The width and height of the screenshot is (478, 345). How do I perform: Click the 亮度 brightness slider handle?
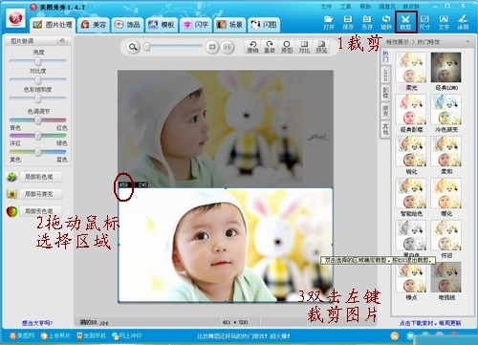pos(38,61)
